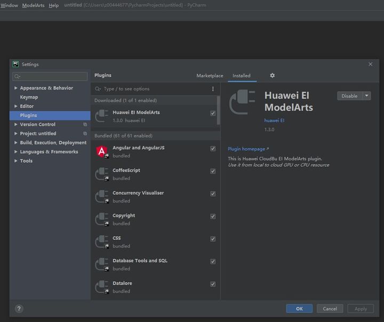Click the Copyright plugin icon
Screen dimensions: 384x322
coord(102,219)
